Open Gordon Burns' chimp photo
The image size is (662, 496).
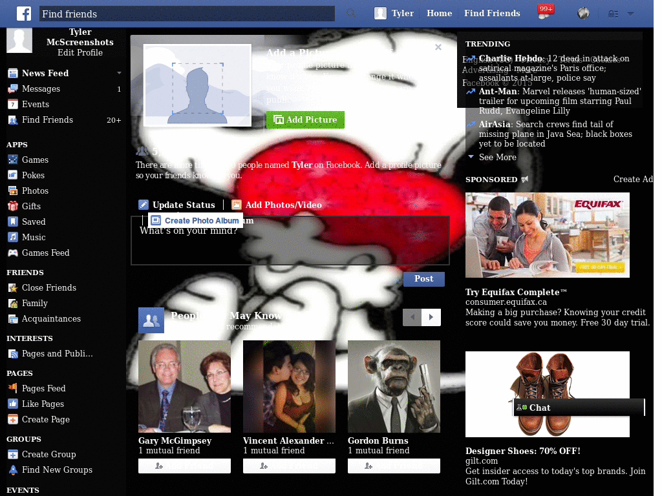pyautogui.click(x=394, y=386)
